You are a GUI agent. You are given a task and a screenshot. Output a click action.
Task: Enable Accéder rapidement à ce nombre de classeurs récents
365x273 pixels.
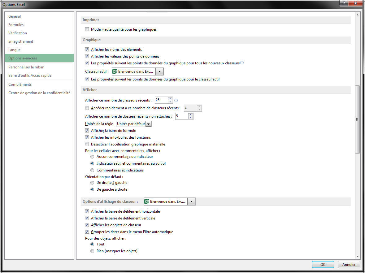tap(87, 108)
